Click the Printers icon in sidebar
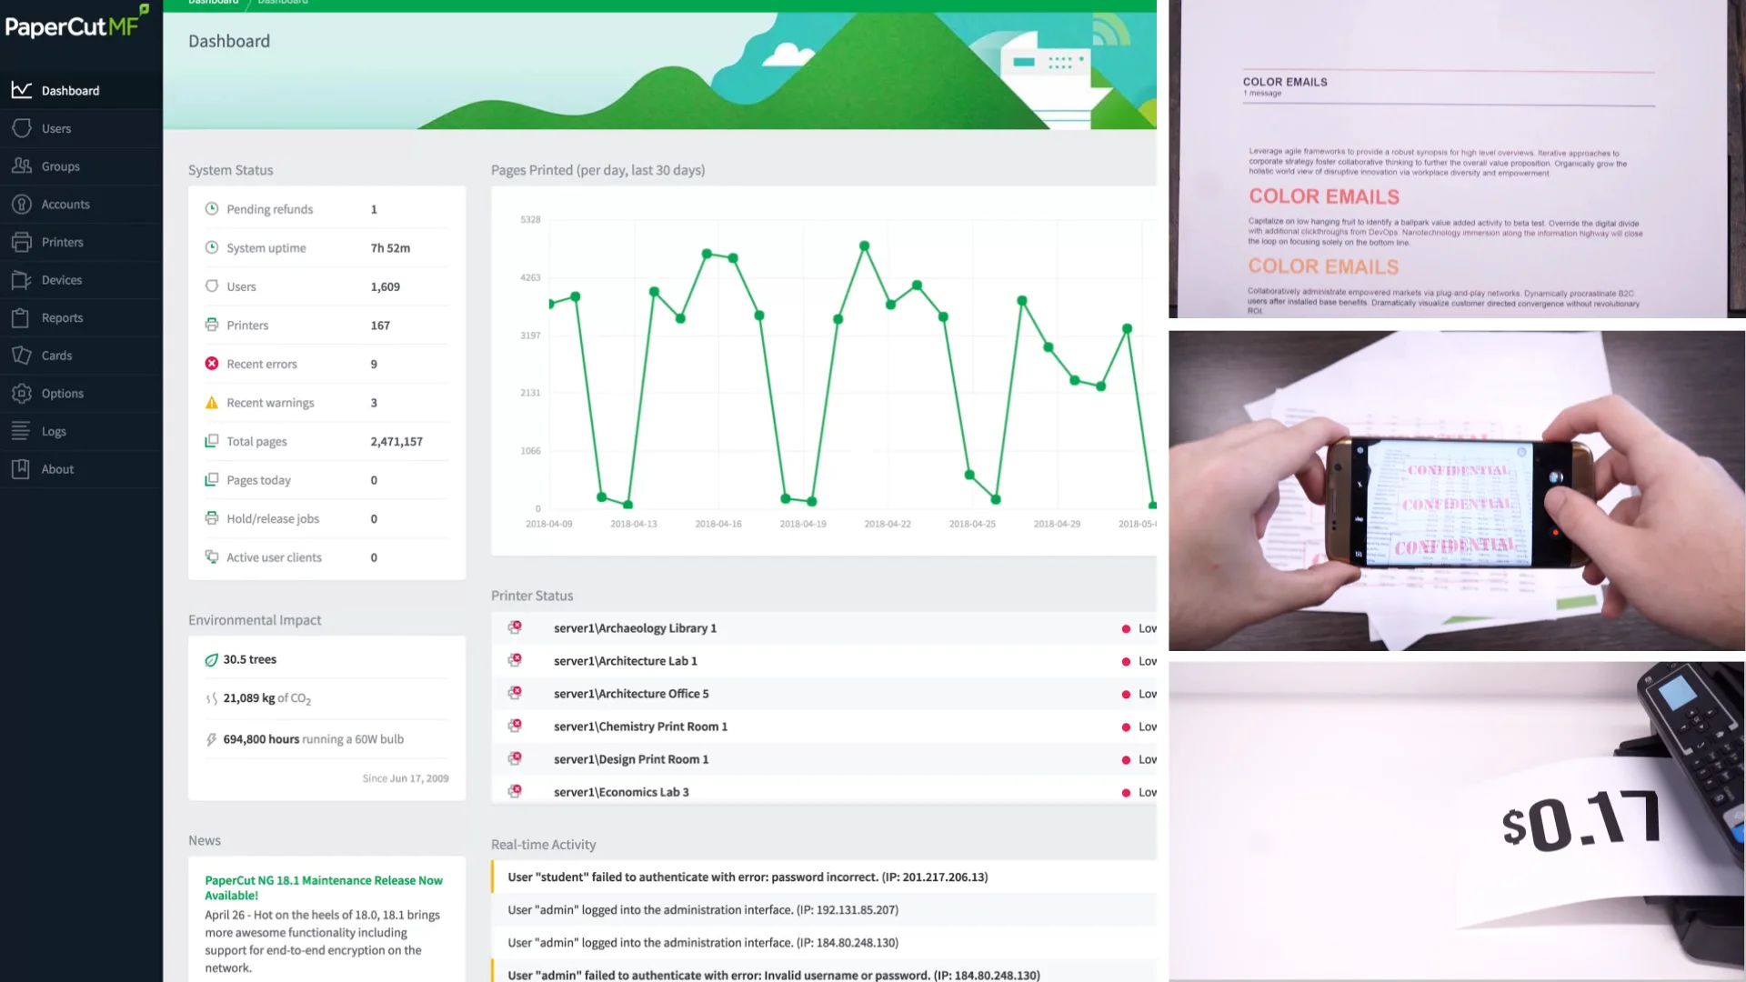This screenshot has width=1746, height=982. coord(22,242)
